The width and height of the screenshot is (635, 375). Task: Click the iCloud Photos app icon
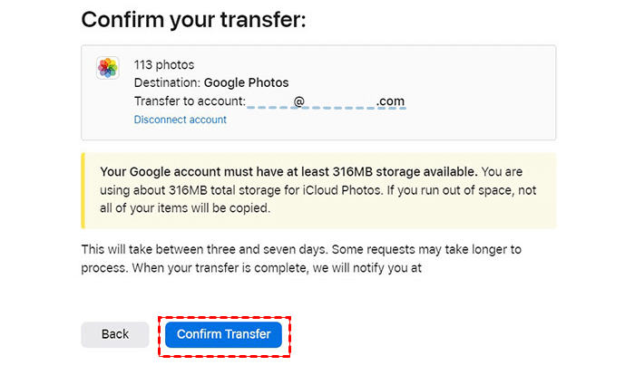click(108, 68)
